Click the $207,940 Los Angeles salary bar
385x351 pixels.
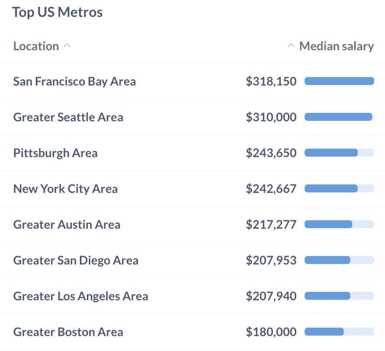pyautogui.click(x=339, y=296)
